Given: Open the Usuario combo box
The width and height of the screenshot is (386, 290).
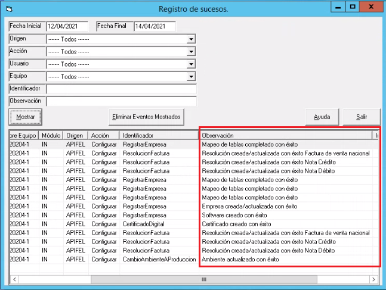Looking at the screenshot, I should pos(192,64).
